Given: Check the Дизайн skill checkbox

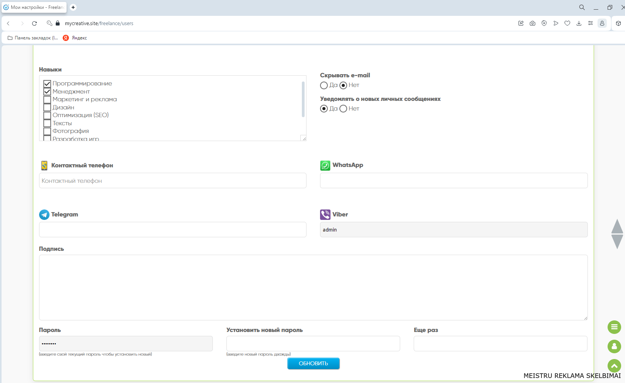Looking at the screenshot, I should coord(47,107).
